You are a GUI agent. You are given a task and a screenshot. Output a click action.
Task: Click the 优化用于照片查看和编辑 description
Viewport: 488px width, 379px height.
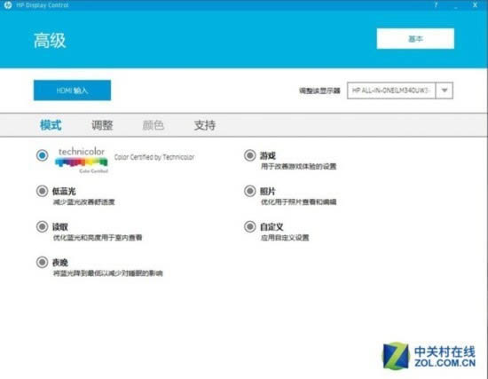(298, 202)
